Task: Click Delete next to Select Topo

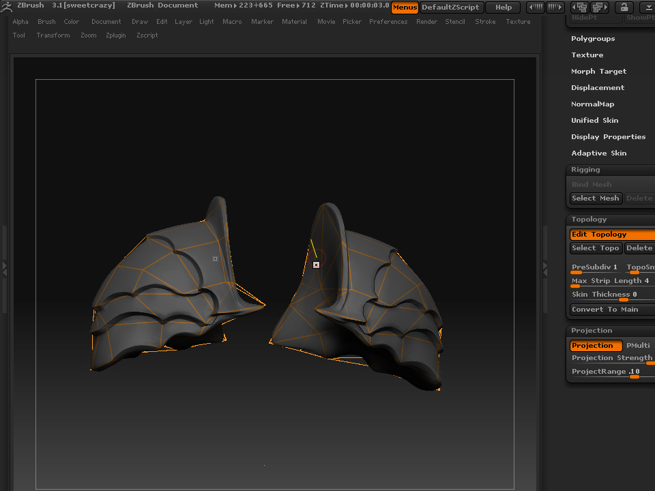Action: coord(639,248)
